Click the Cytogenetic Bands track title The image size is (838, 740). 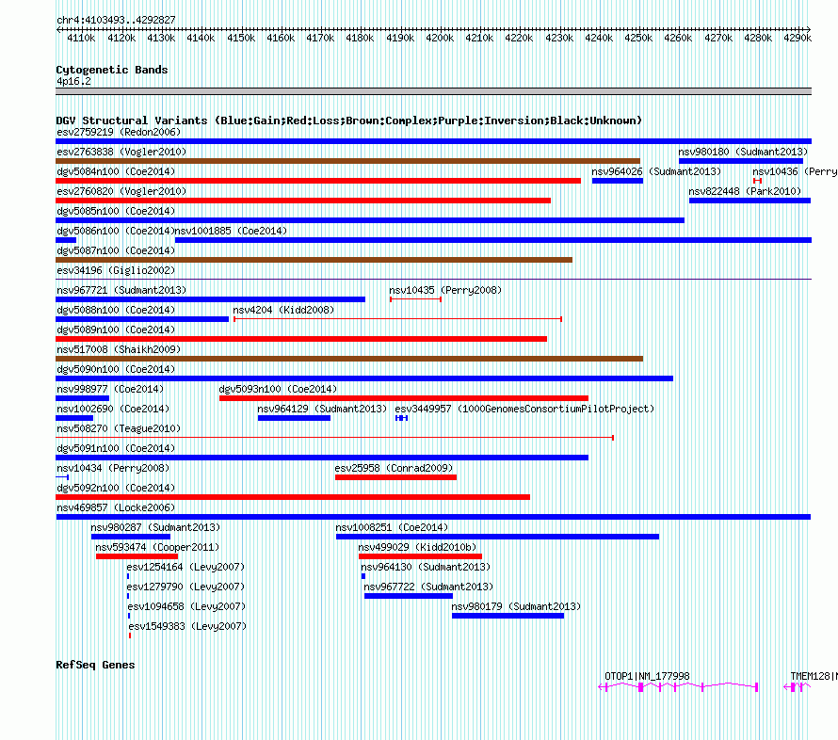112,70
